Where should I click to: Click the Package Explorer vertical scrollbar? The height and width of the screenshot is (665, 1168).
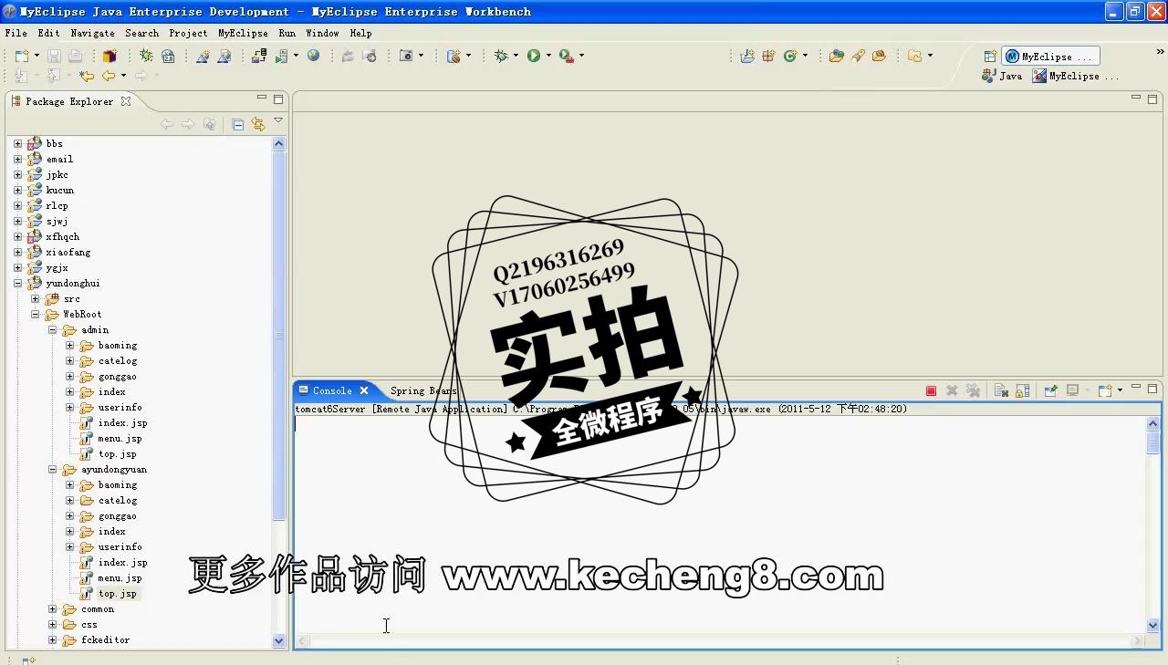pos(279,336)
